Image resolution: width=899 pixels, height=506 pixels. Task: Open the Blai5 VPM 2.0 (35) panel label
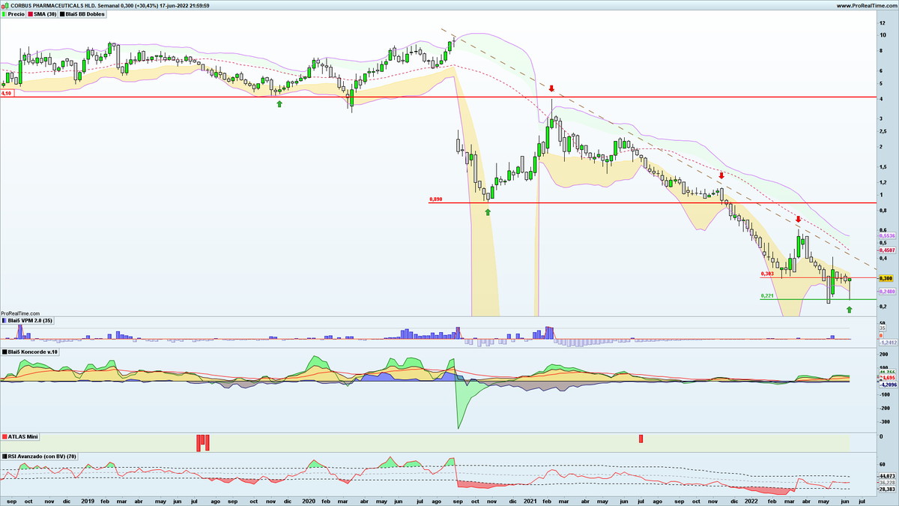tap(31, 321)
